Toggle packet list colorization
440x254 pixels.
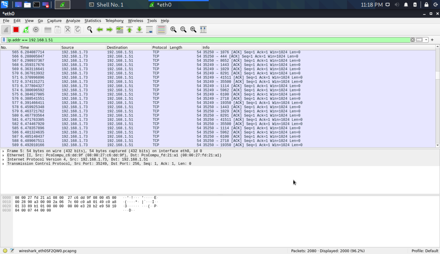[x=161, y=30]
